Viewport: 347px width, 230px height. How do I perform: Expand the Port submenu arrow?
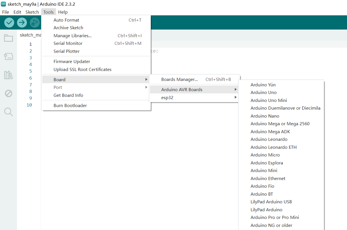tap(146, 87)
